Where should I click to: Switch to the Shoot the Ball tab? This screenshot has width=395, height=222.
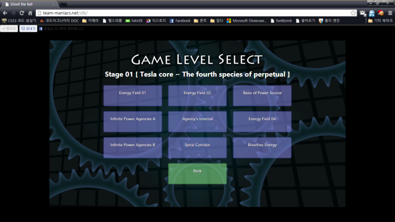[29, 4]
